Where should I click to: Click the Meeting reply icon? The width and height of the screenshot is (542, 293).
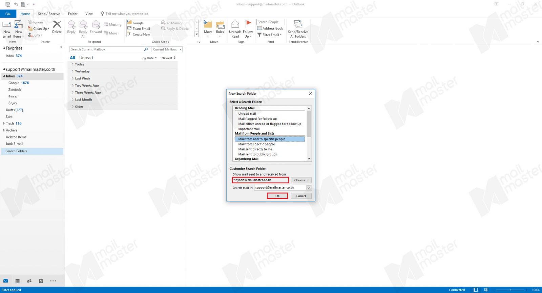[x=112, y=24]
